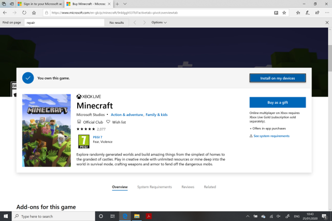The width and height of the screenshot is (332, 221).
Task: Click the Find on page search field
Action: pyautogui.click(x=64, y=23)
